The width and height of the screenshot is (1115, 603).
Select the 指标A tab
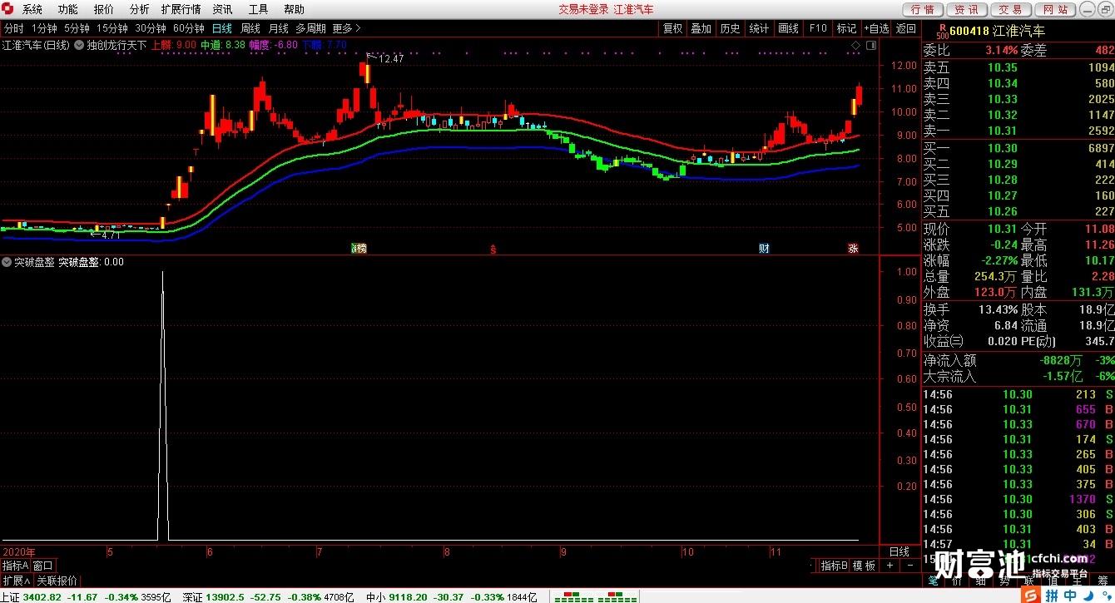[x=16, y=566]
